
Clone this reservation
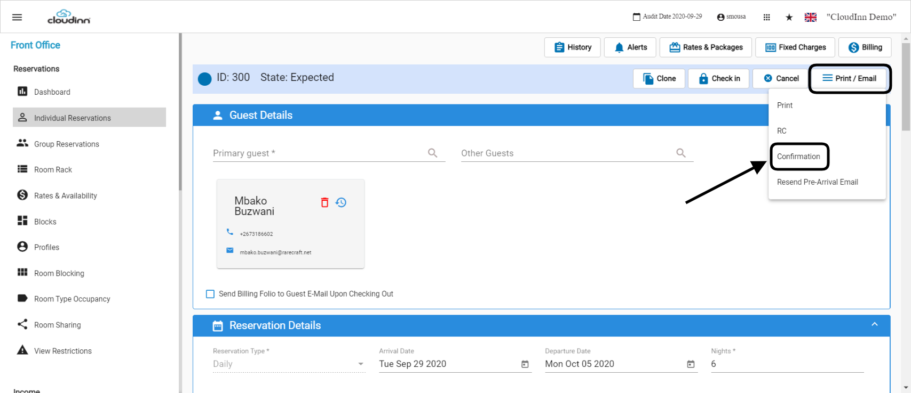(x=659, y=78)
